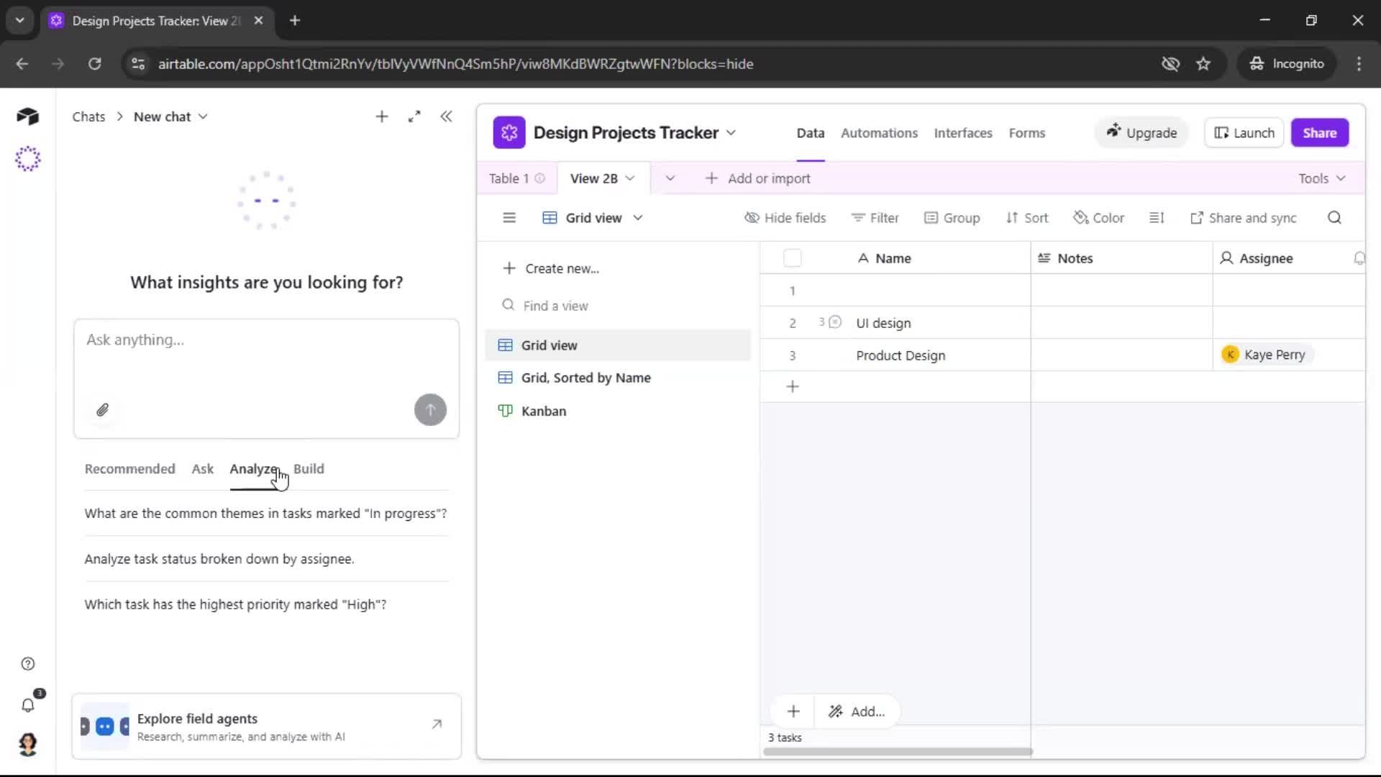This screenshot has width=1381, height=777.
Task: Open account avatar in sidebar
Action: click(27, 745)
